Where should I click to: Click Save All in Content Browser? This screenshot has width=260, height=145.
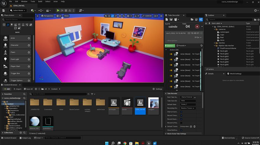coord(28,89)
